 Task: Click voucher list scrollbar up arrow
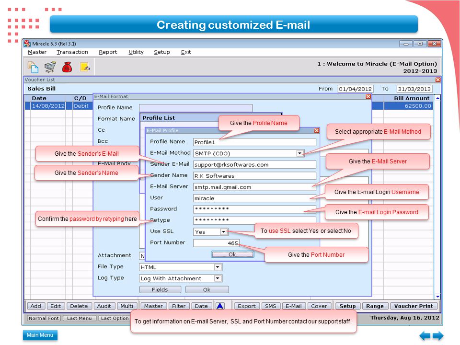click(437, 98)
